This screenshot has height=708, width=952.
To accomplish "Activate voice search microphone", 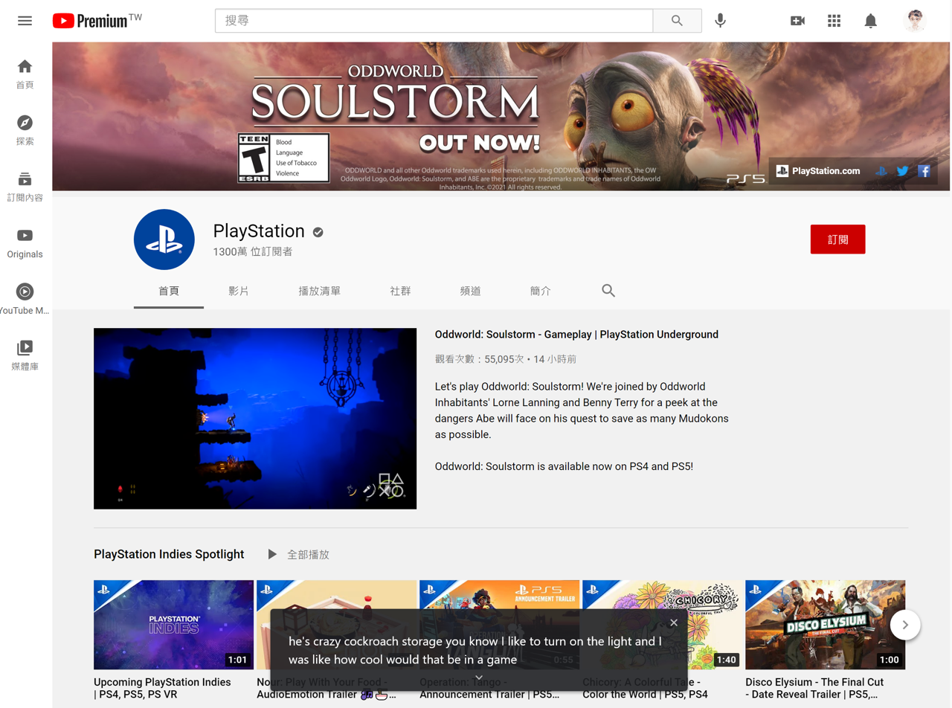I will [720, 21].
